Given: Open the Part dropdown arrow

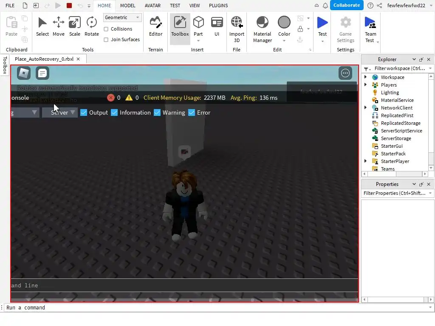Looking at the screenshot, I should (x=198, y=41).
